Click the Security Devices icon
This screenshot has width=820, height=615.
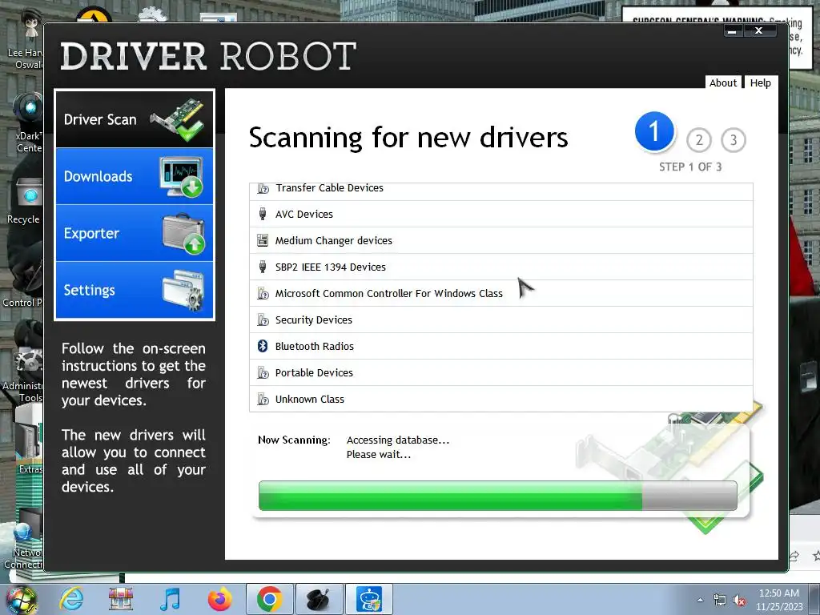click(263, 320)
